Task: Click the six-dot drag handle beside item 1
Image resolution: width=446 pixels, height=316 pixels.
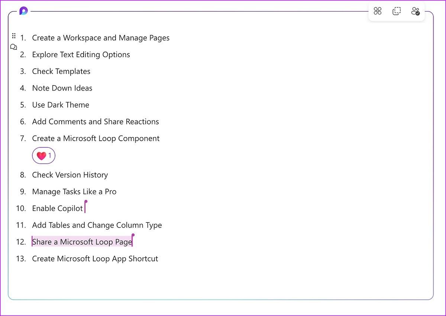Action: click(14, 36)
